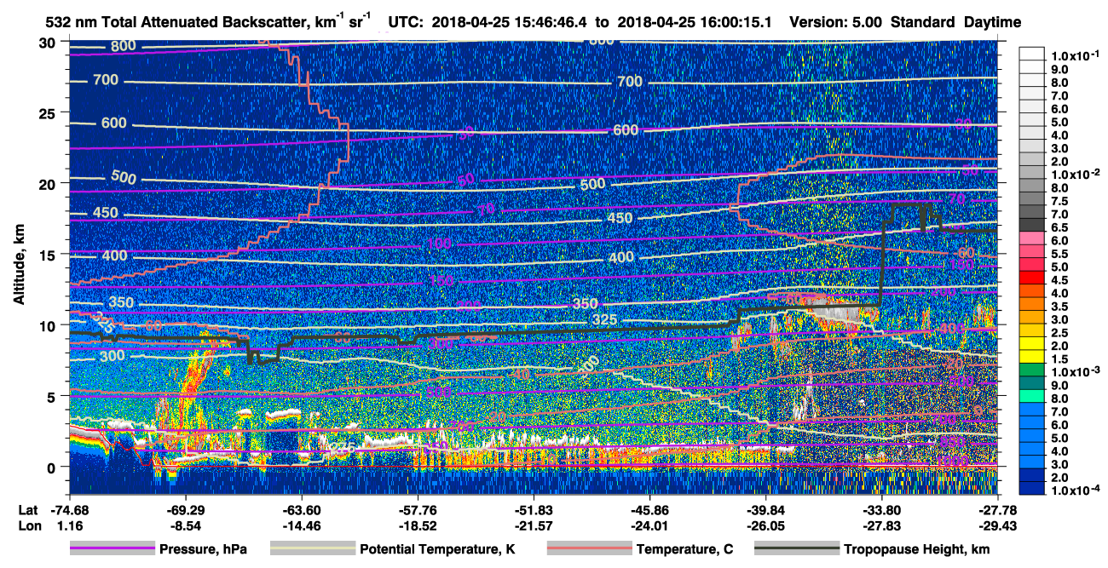
Task: Click colorbar label 7.5
Action: pos(1059,201)
